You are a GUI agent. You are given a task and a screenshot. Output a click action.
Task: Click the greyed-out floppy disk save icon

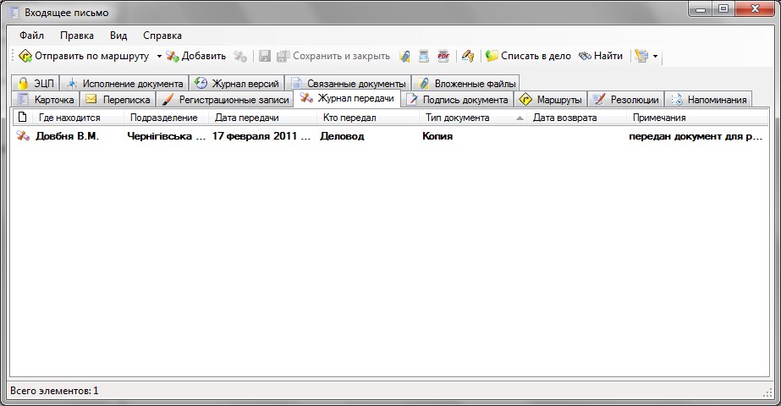coord(265,56)
